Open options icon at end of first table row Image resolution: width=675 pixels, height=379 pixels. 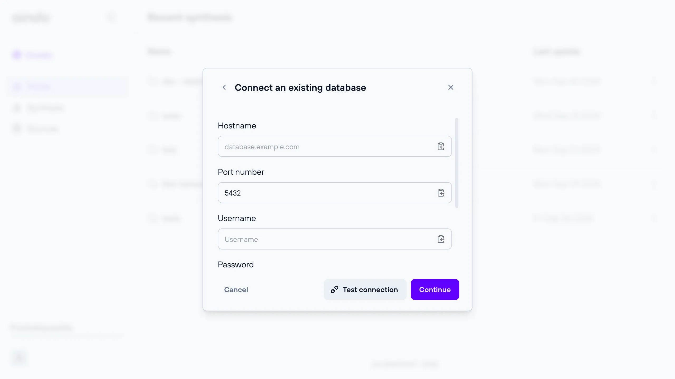(x=653, y=82)
